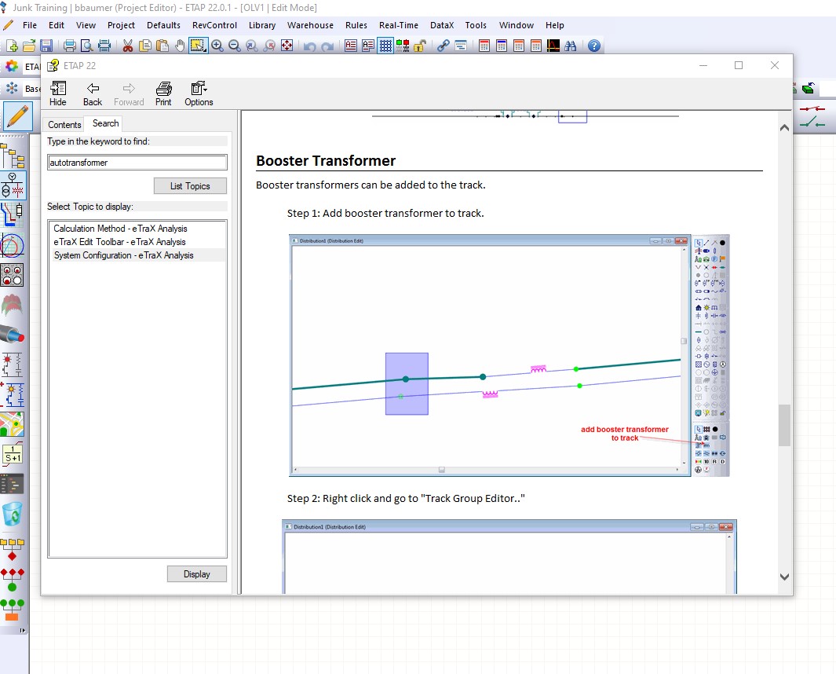The height and width of the screenshot is (674, 836).
Task: Click the help content scrollbar down arrow
Action: click(x=783, y=577)
